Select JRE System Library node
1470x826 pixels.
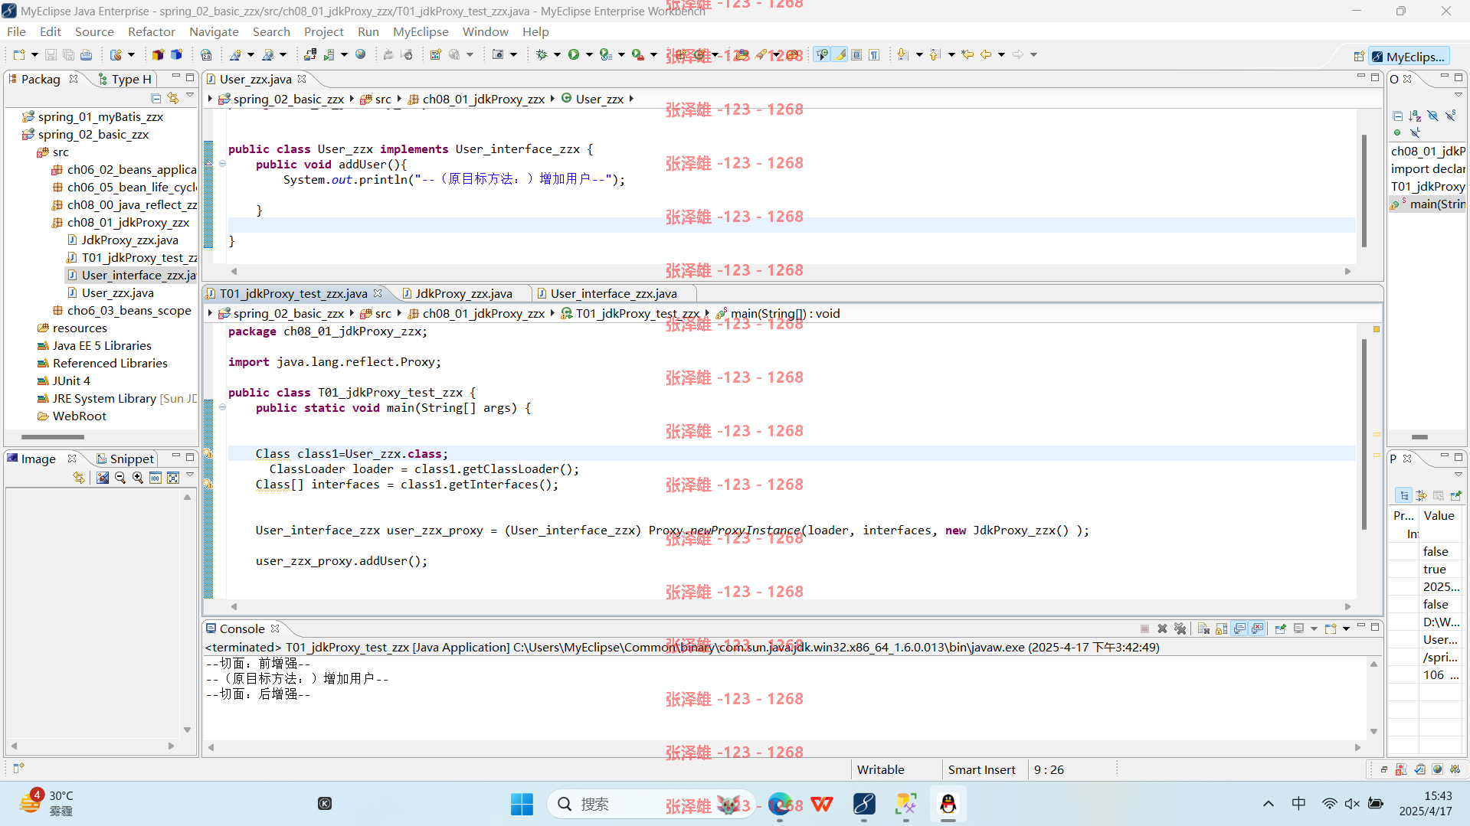(117, 398)
